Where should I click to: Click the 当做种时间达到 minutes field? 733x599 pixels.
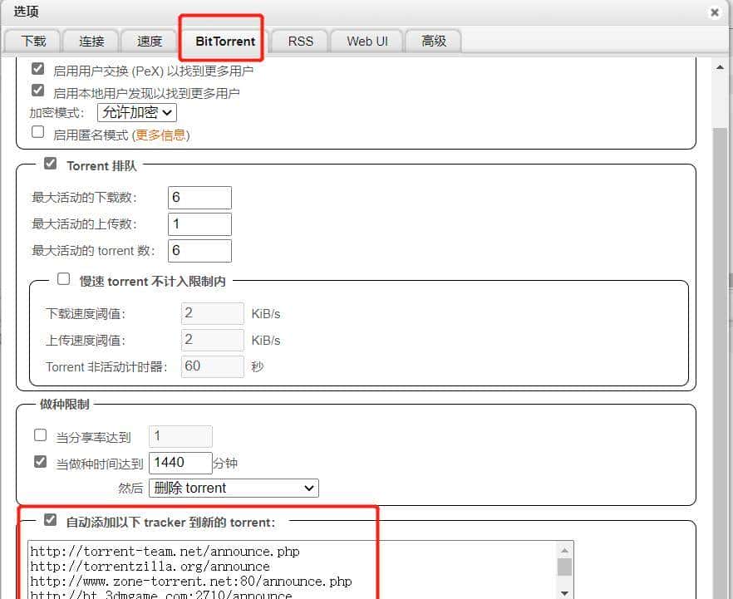[x=180, y=463]
